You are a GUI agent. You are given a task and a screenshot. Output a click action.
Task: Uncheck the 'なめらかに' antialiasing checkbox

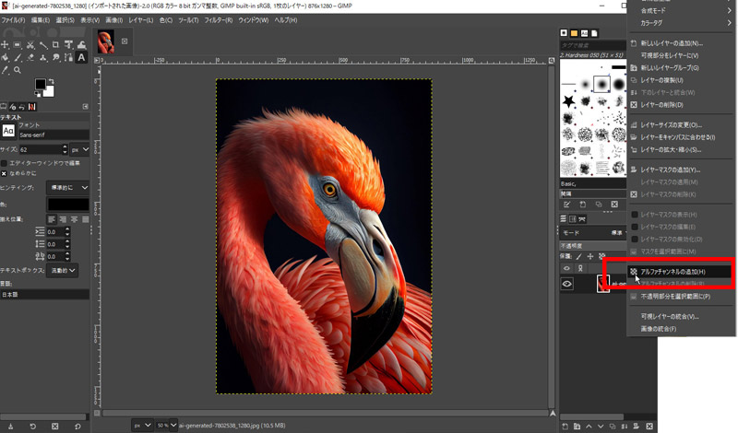[x=5, y=173]
